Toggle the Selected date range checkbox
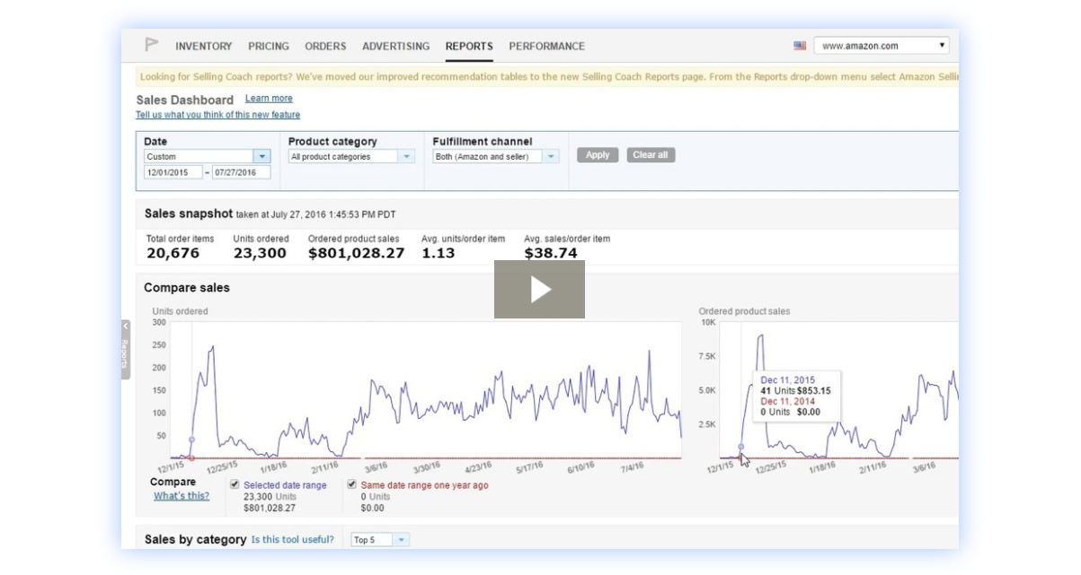The image size is (1081, 575). 235,484
